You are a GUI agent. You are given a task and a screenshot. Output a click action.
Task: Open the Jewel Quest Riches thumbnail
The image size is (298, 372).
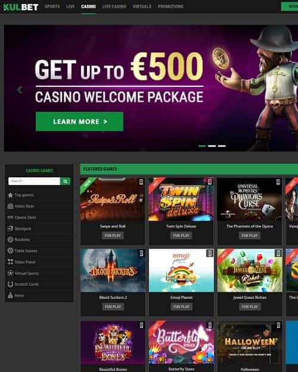click(250, 270)
